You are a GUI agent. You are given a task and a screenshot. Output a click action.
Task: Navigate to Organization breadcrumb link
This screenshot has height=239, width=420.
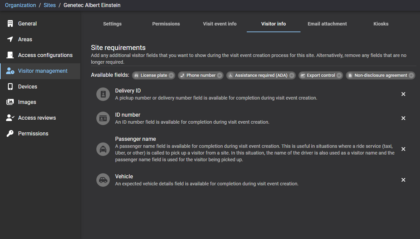click(x=20, y=5)
